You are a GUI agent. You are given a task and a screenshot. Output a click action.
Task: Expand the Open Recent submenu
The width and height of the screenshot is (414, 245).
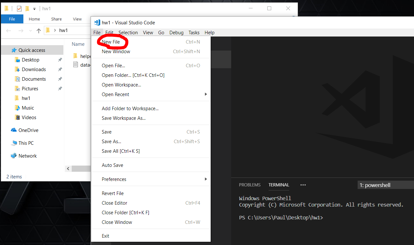click(x=151, y=94)
